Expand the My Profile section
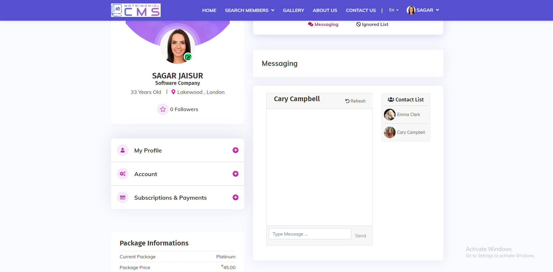Image resolution: width=553 pixels, height=272 pixels. click(235, 150)
